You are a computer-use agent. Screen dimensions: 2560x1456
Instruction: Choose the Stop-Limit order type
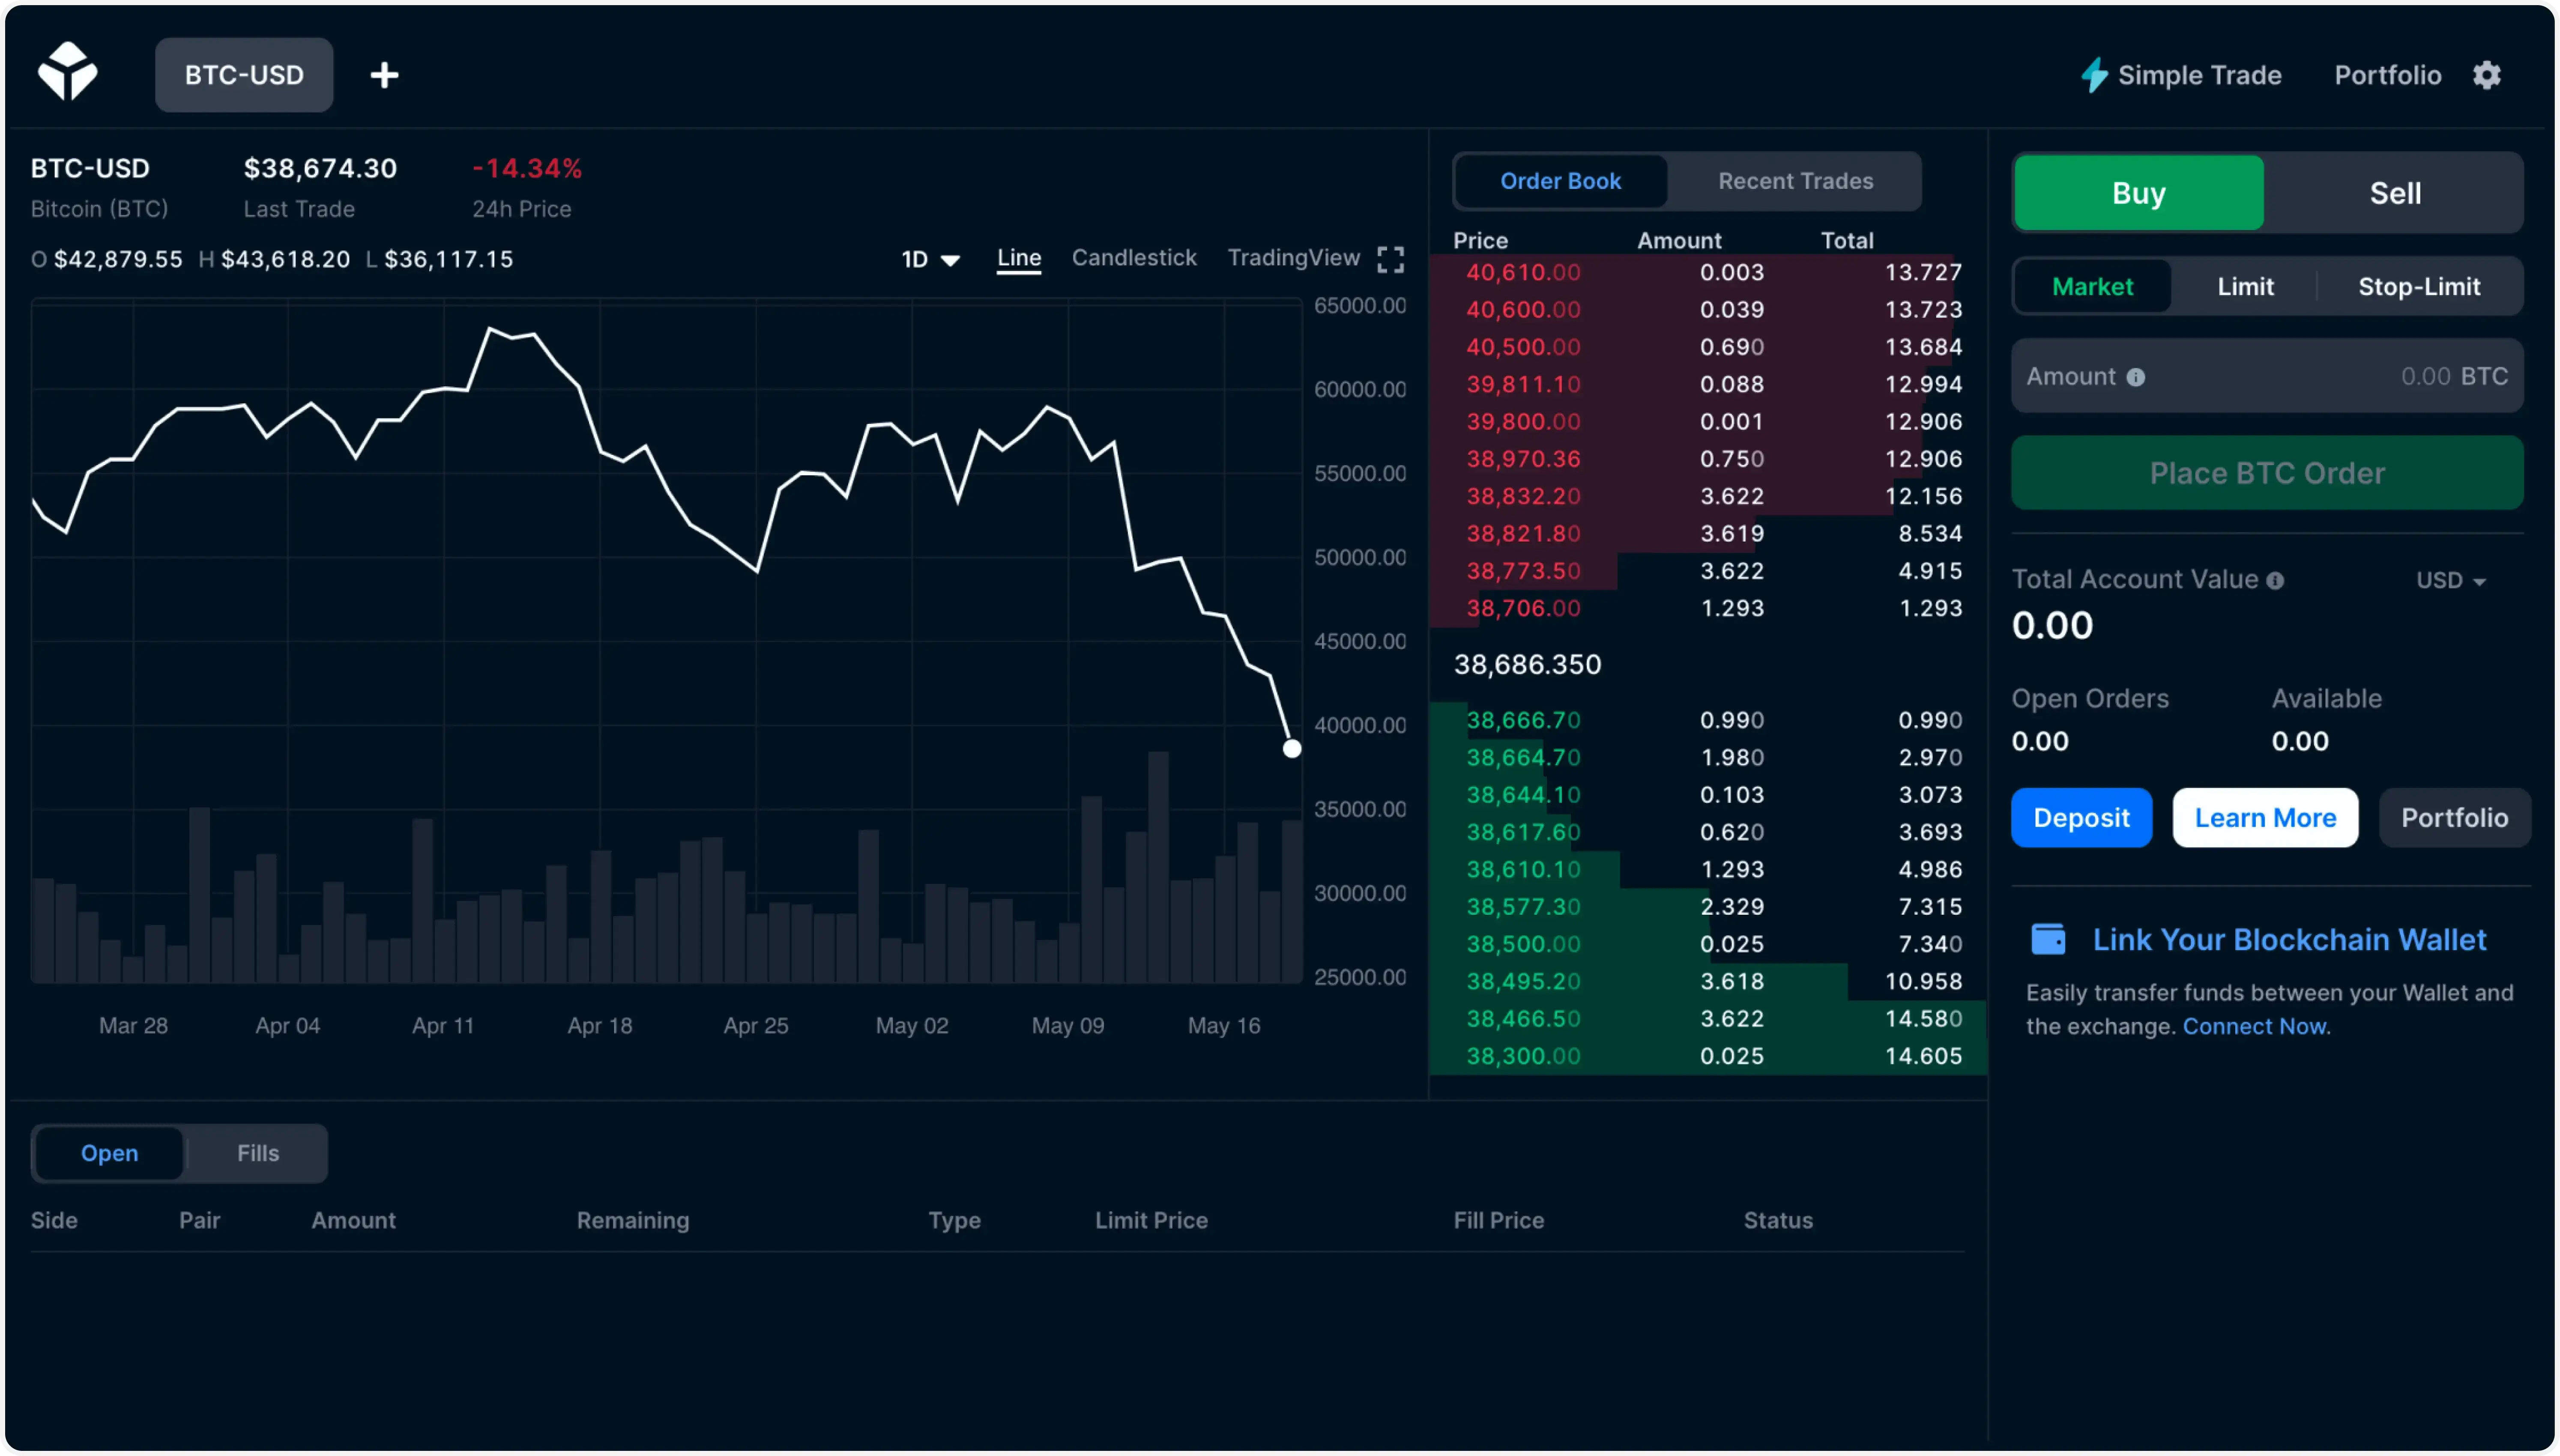coord(2419,287)
